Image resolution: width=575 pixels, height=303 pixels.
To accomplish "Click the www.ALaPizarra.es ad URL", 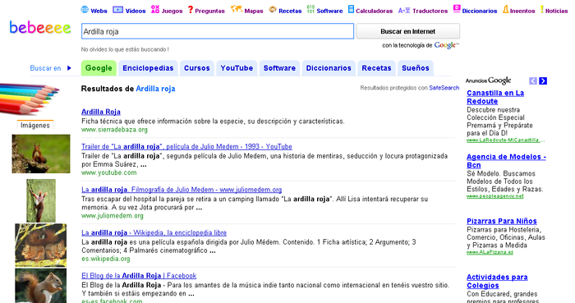I will [x=490, y=252].
